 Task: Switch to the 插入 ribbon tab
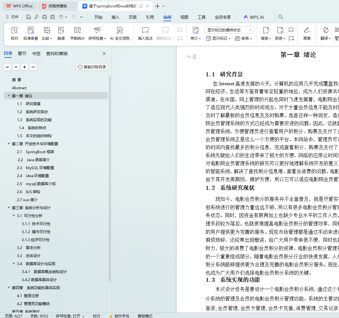pos(116,17)
